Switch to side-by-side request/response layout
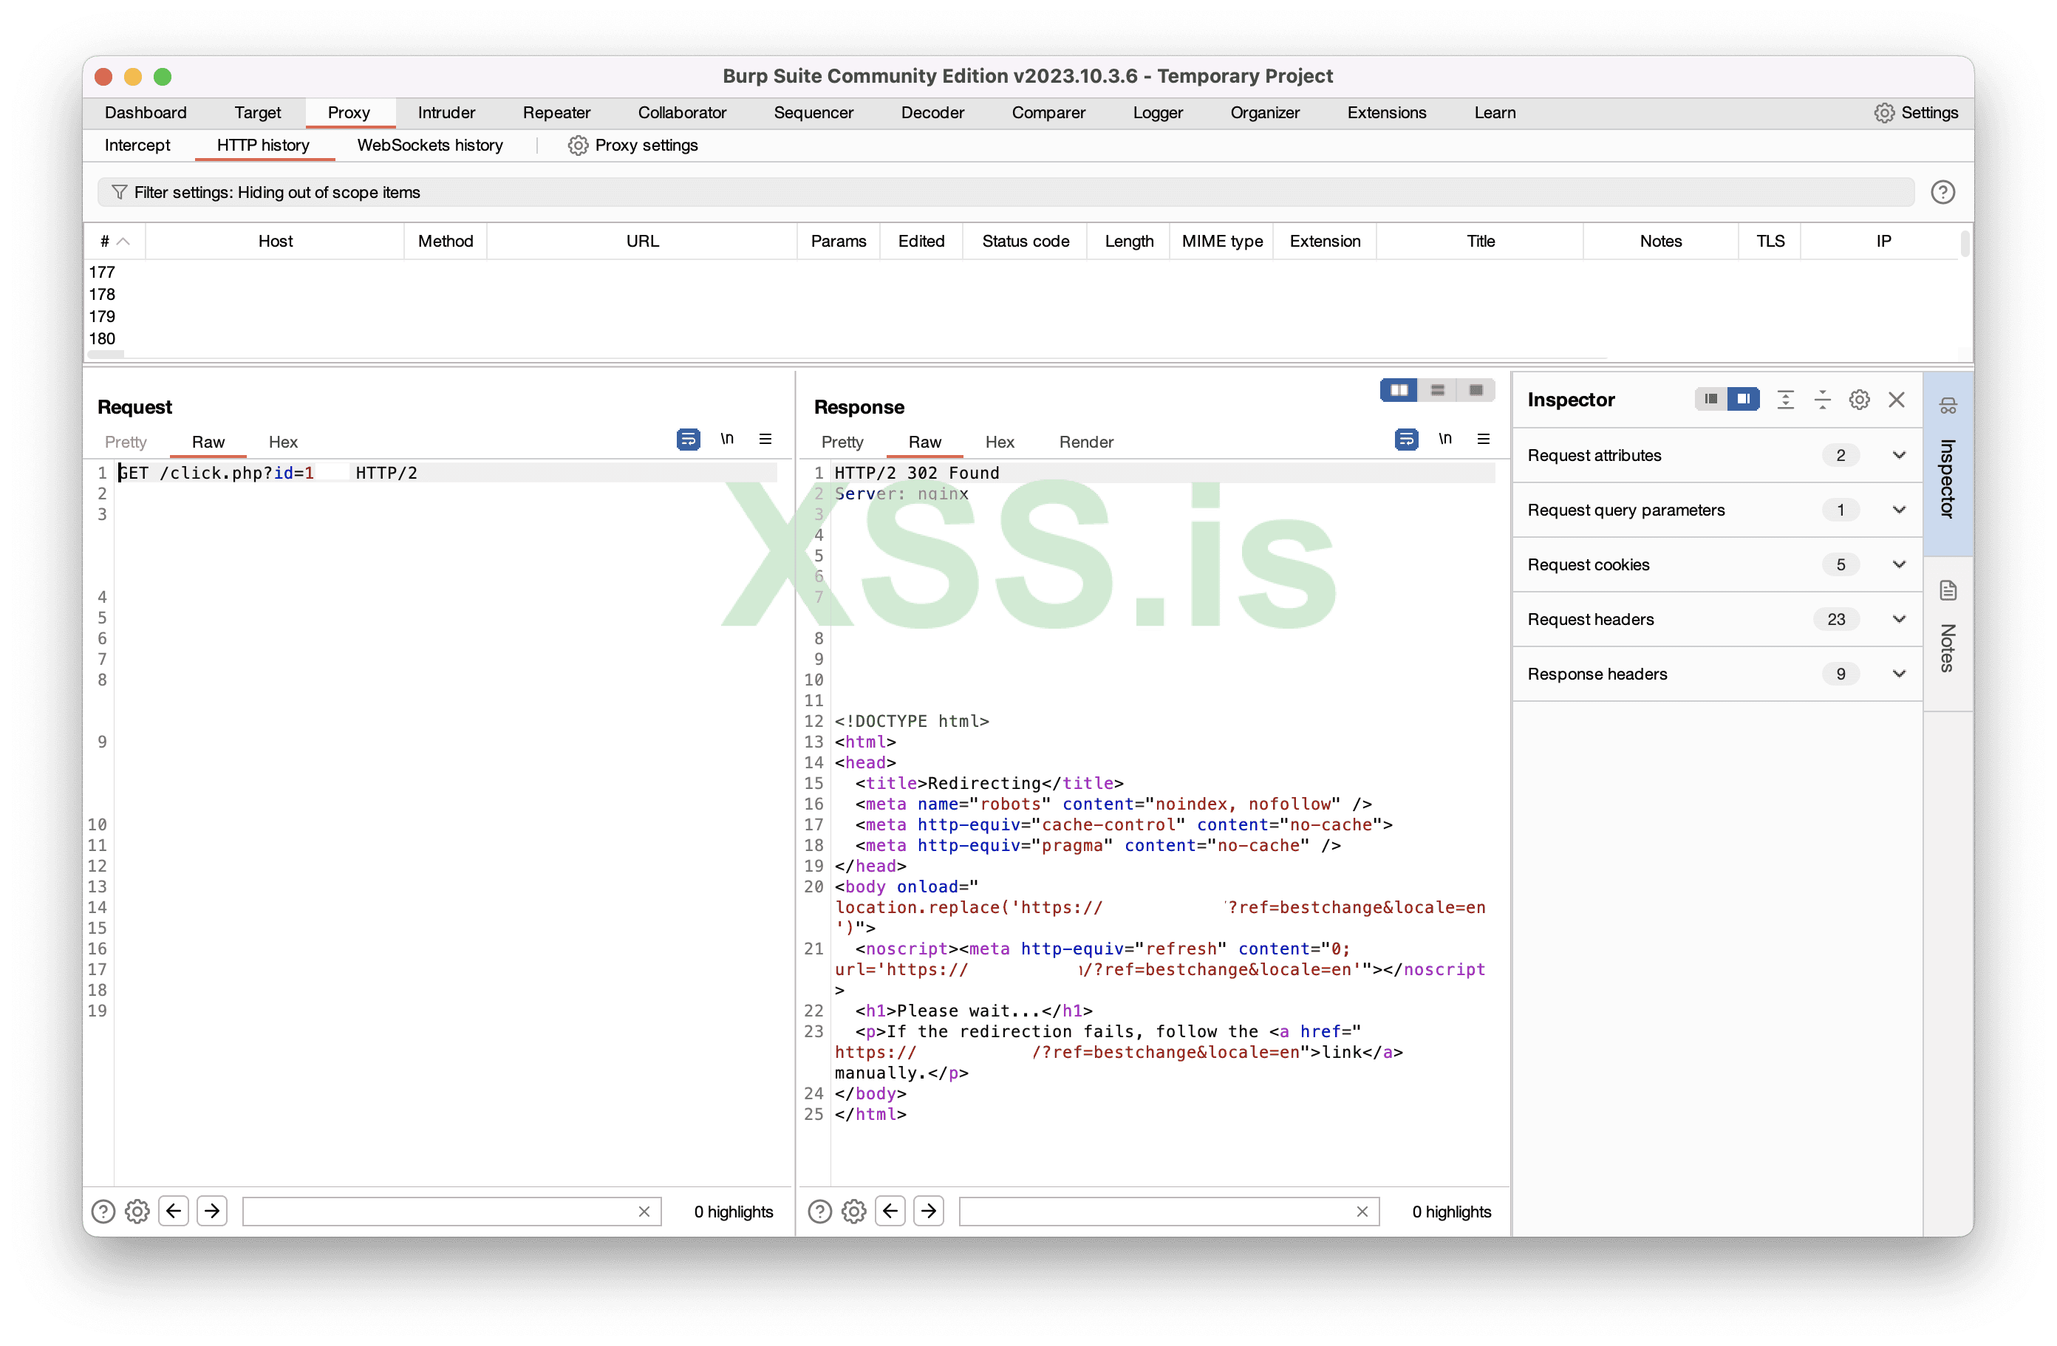The height and width of the screenshot is (1346, 2057). click(x=1399, y=391)
